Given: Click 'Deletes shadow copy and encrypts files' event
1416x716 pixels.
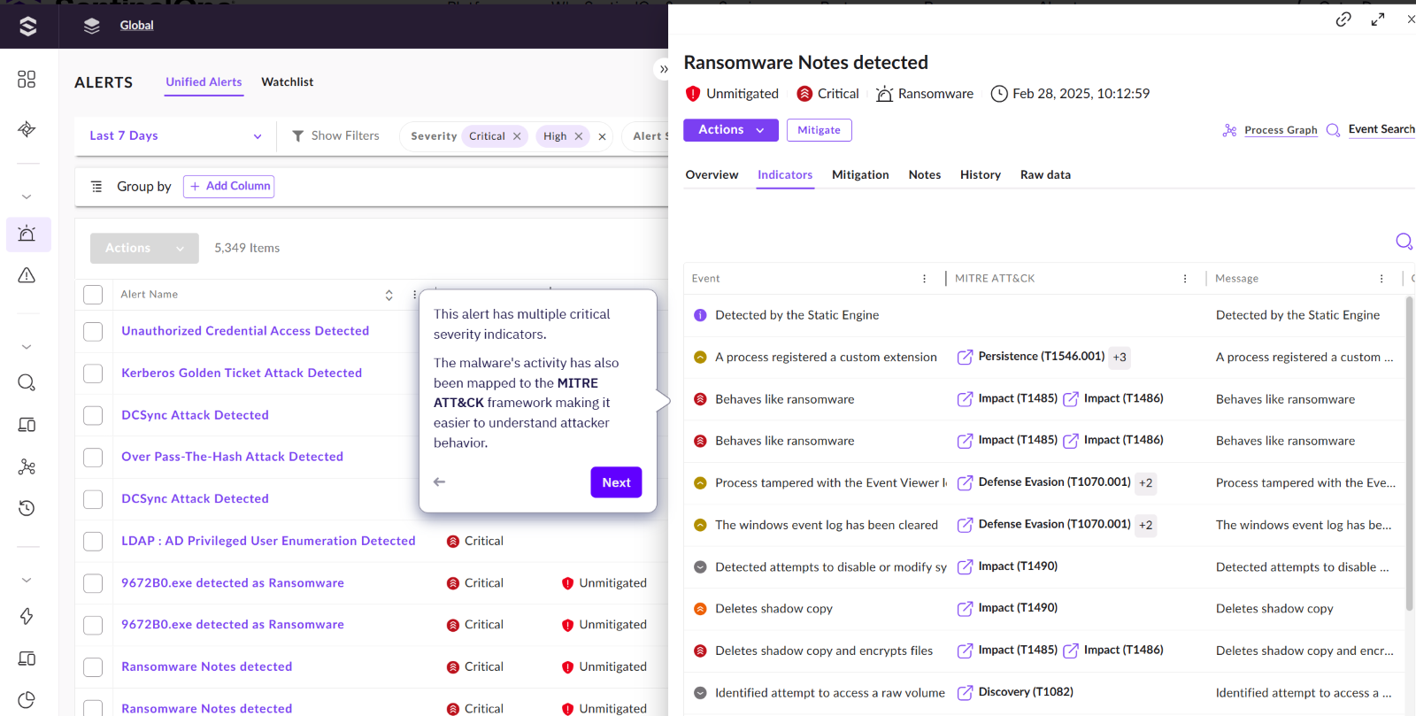Looking at the screenshot, I should [824, 651].
